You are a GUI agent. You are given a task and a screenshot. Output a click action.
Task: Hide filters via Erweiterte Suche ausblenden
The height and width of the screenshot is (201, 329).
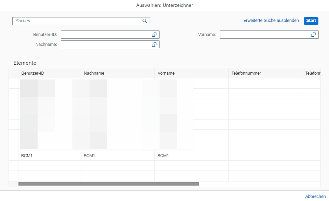(x=271, y=21)
